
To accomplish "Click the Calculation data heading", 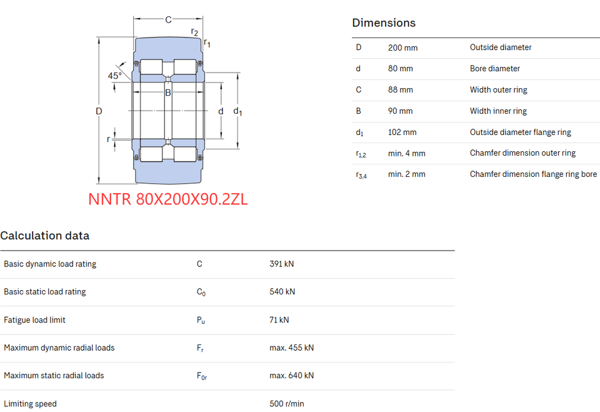I will pyautogui.click(x=45, y=236).
